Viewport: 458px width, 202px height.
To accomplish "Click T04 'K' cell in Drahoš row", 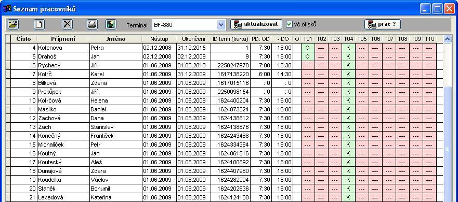I will tap(348, 56).
